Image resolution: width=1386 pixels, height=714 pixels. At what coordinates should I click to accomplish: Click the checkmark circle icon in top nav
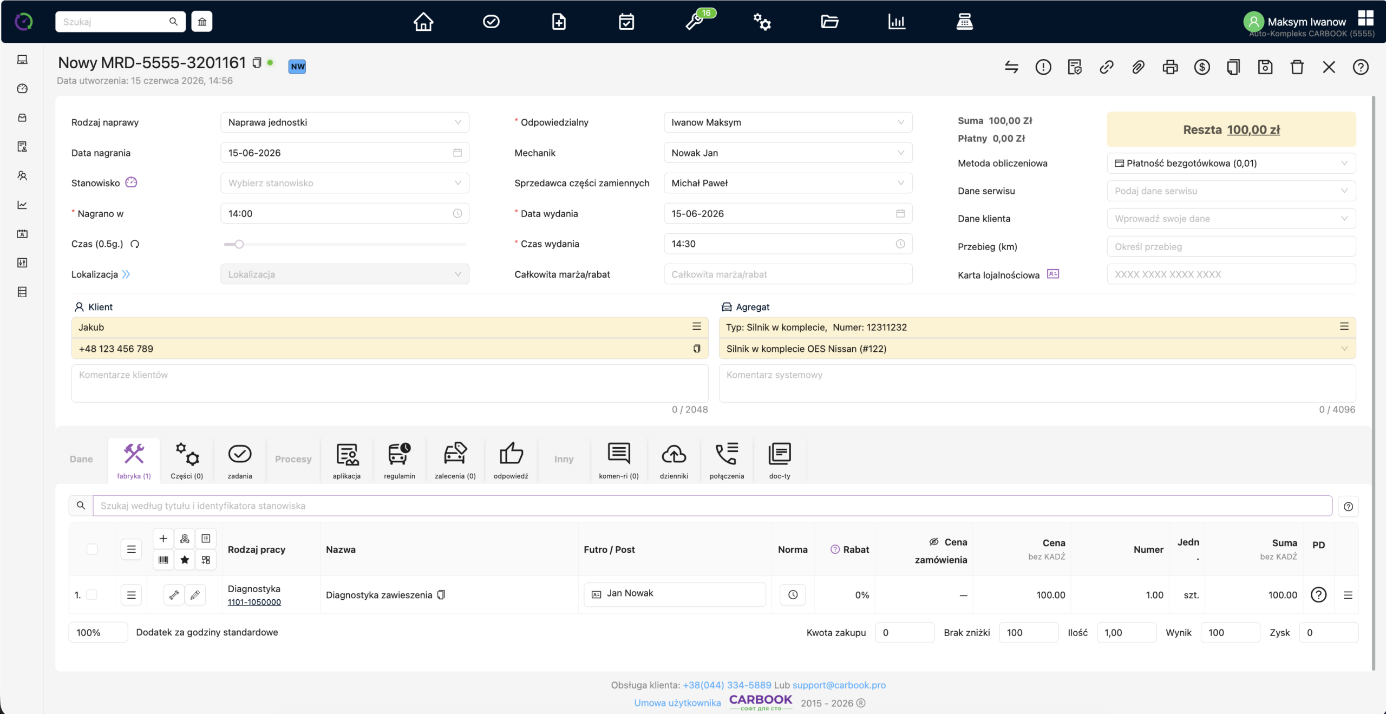tap(491, 22)
